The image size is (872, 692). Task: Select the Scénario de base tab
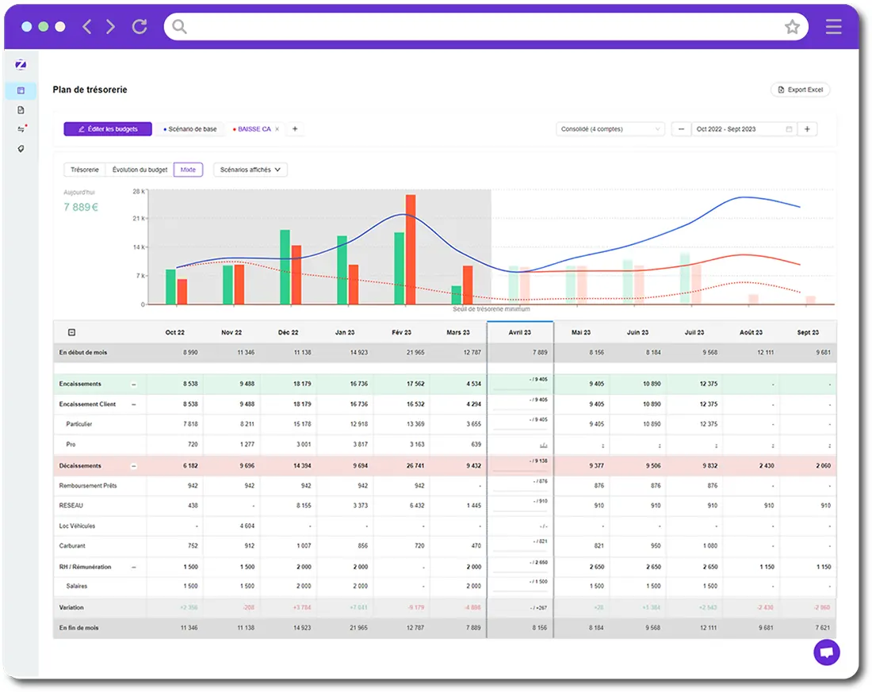[190, 129]
